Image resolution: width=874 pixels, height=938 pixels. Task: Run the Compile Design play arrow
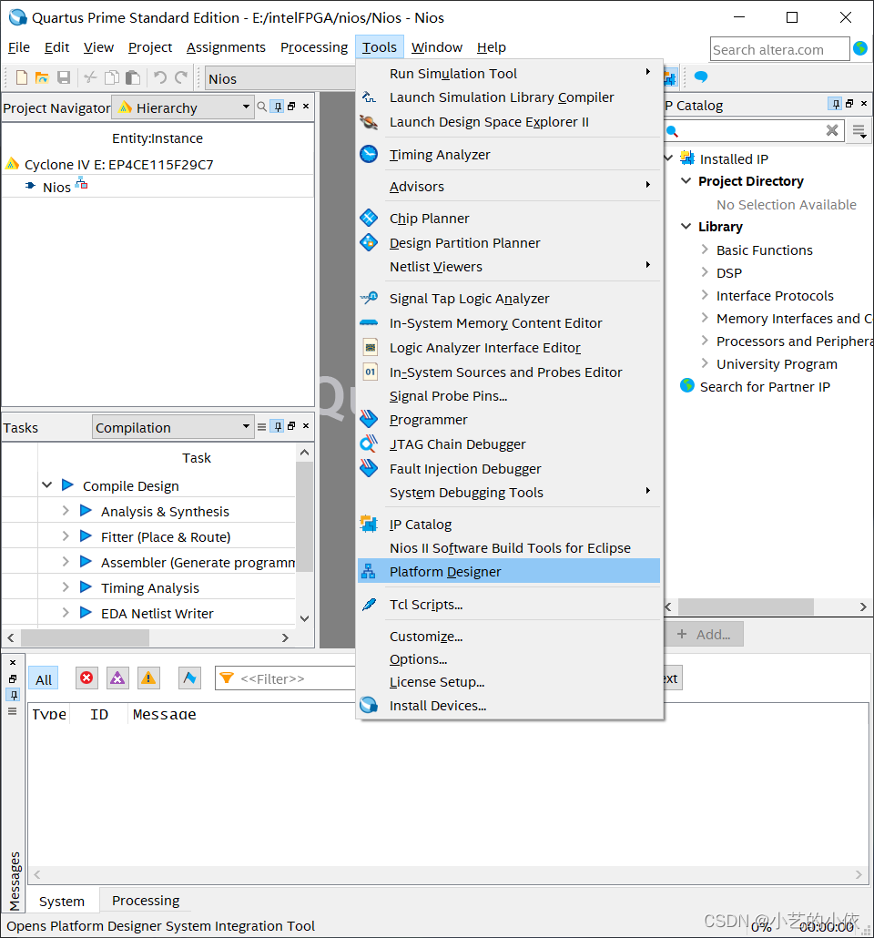point(67,484)
